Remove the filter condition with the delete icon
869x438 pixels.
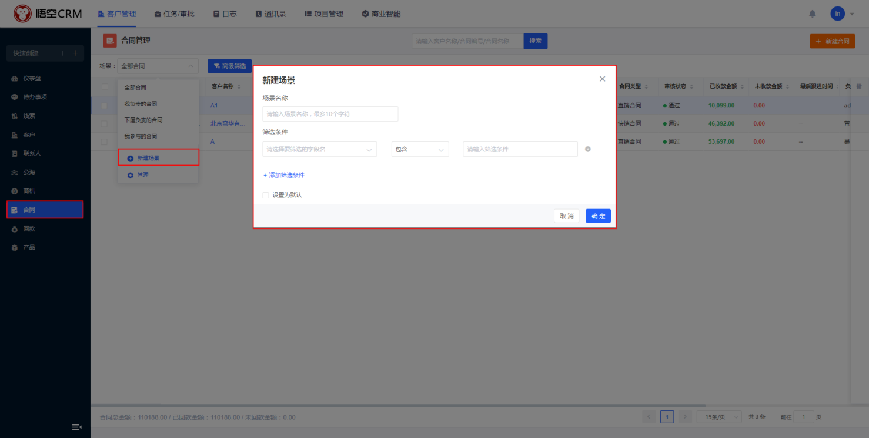(x=588, y=149)
